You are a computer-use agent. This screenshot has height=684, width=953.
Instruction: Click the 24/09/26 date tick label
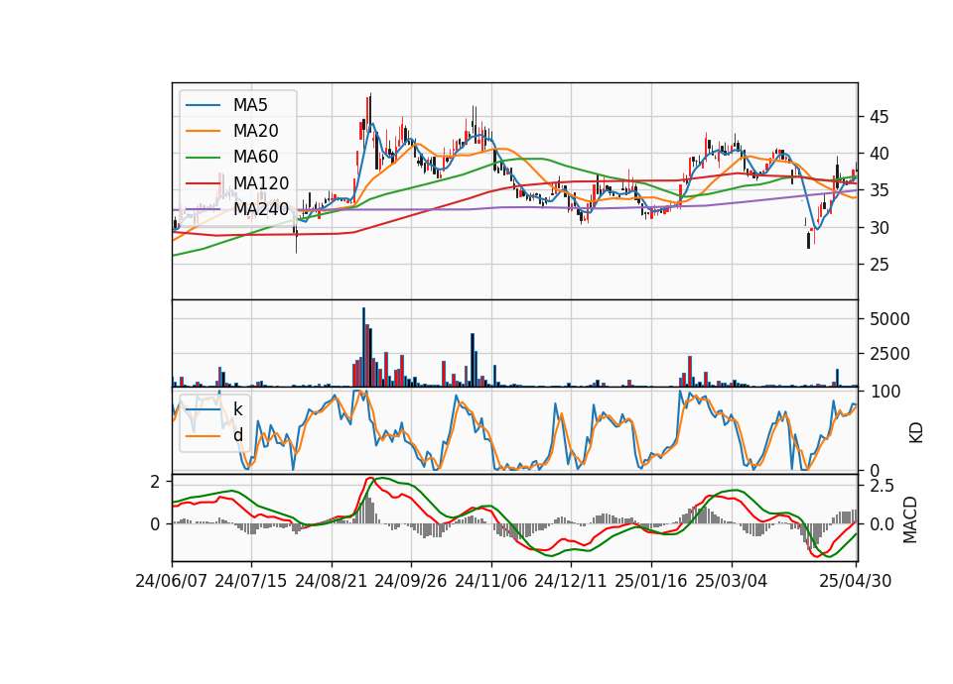(411, 582)
